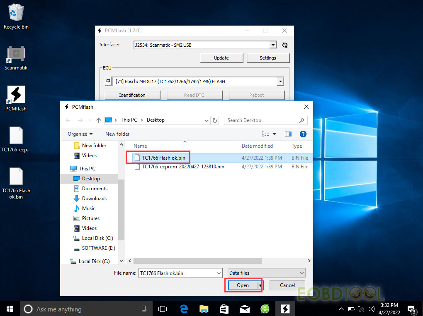
Task: Open Scanmatik desktop shortcut icon
Action: (x=16, y=57)
